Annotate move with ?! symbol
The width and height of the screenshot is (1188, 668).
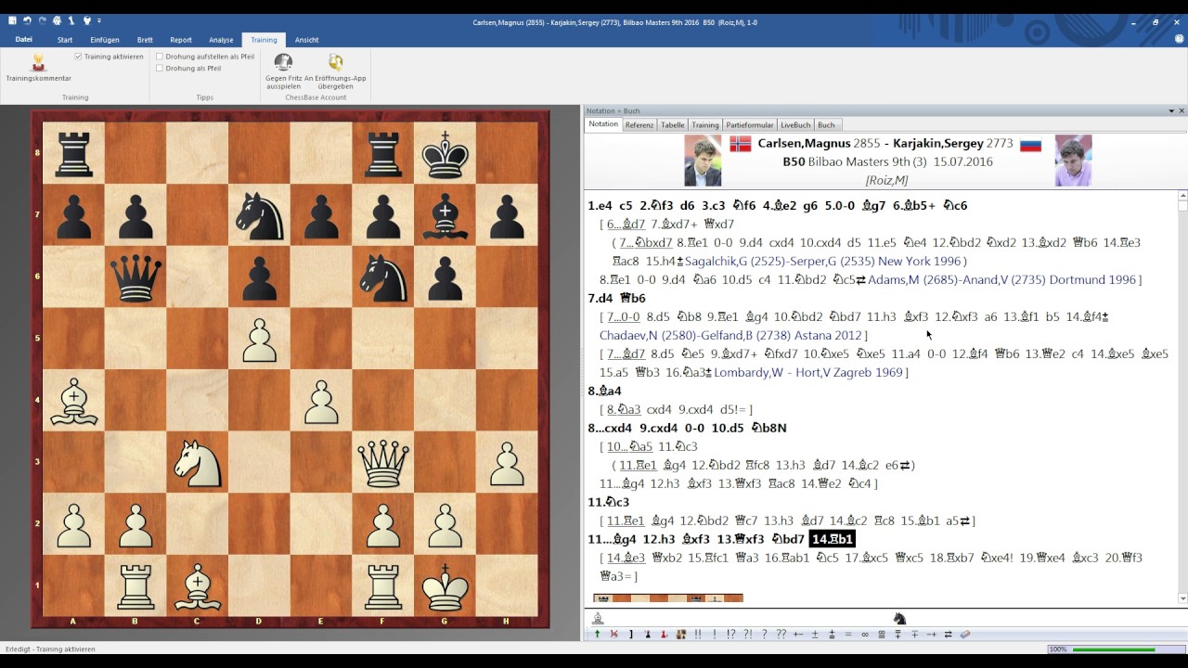coord(748,635)
